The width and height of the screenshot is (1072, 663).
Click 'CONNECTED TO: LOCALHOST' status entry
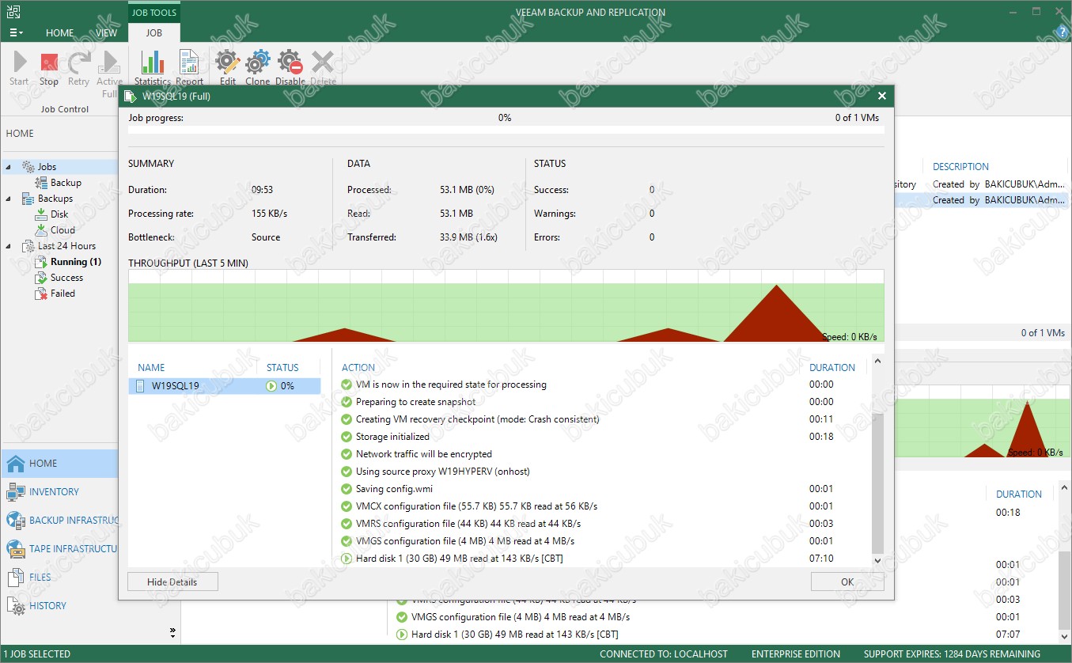664,654
